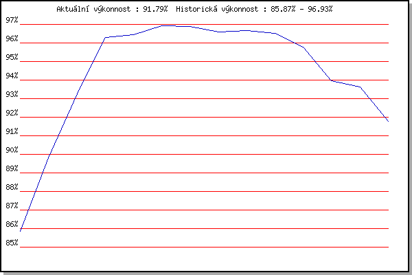This screenshot has height=275, width=412.
Task: Select the 90% axis label
Action: coord(12,150)
